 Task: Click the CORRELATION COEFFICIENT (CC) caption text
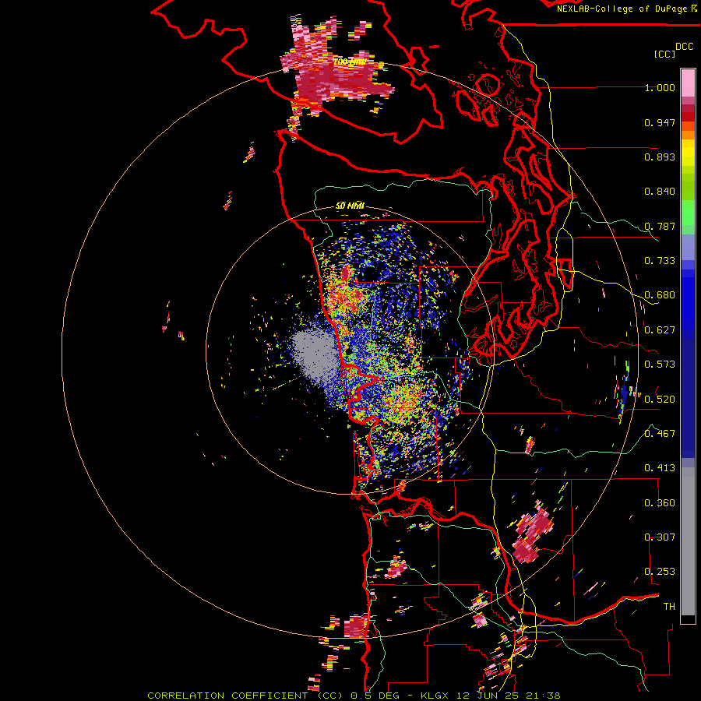coord(245,696)
